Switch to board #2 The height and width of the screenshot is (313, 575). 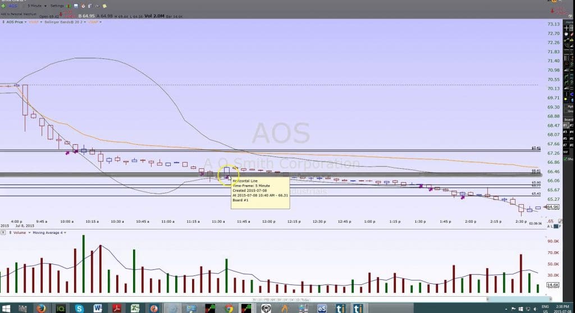(571, 125)
